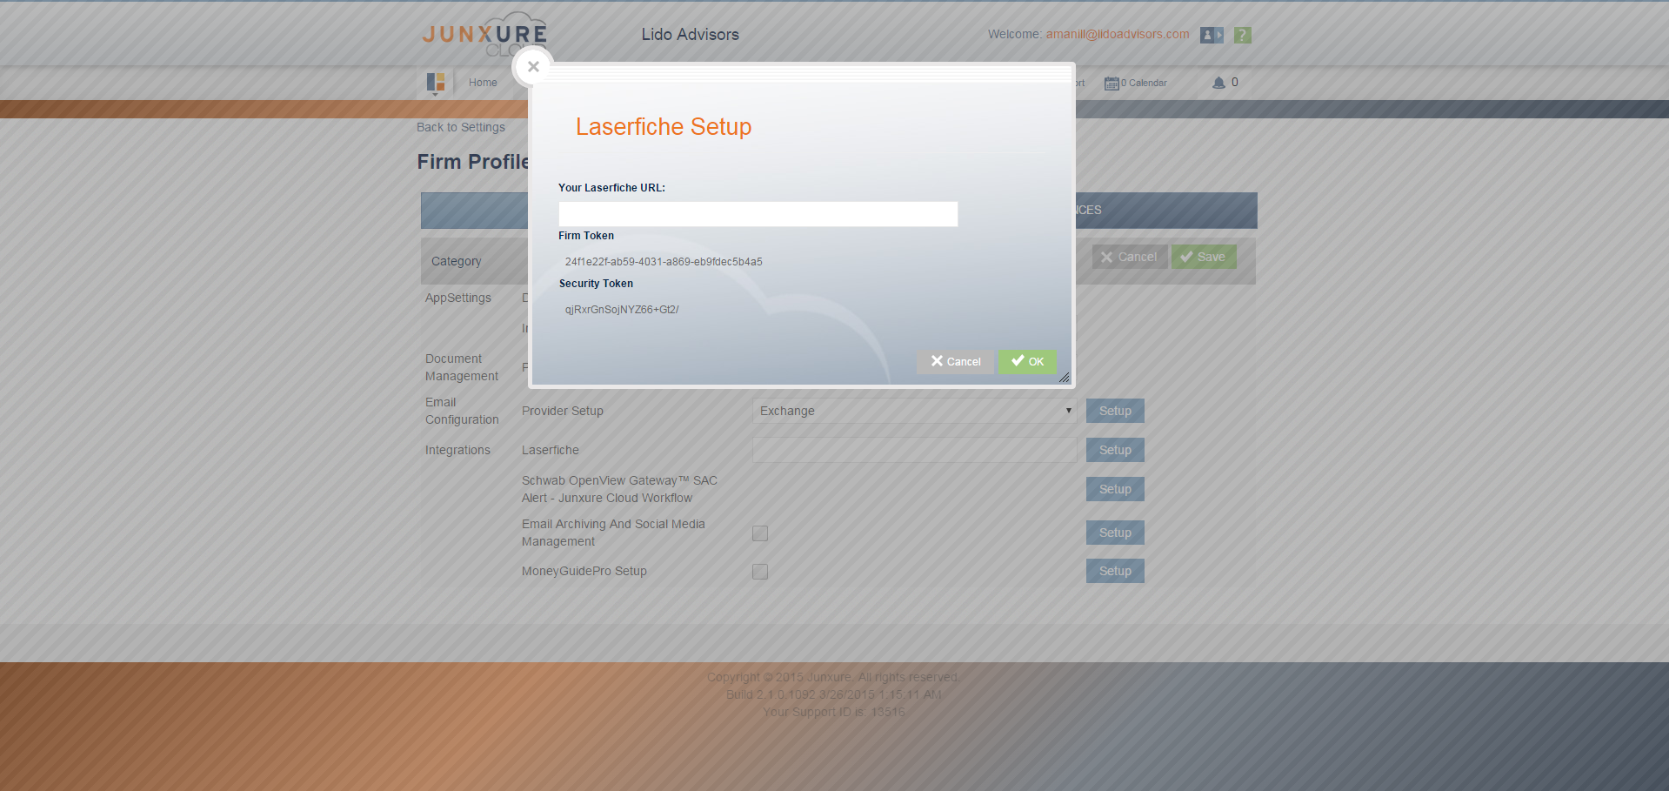1669x791 pixels.
Task: Go to Home in the navigation bar
Action: coord(483,83)
